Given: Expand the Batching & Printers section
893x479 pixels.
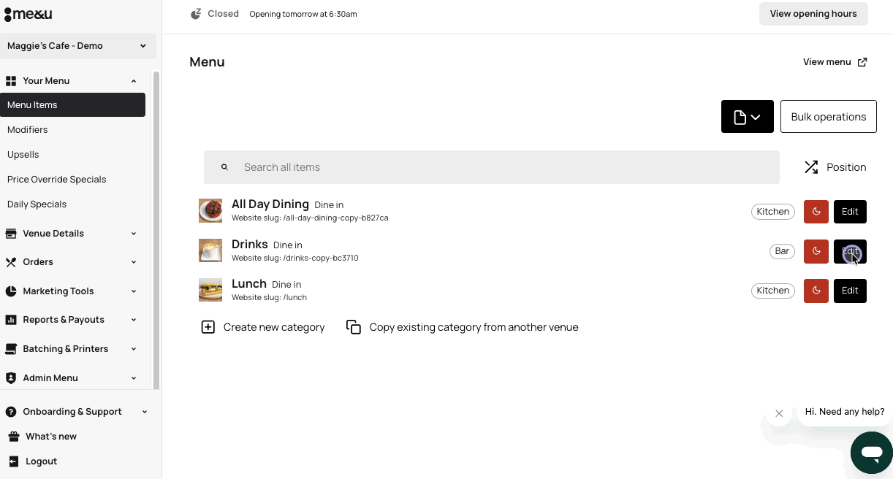Looking at the screenshot, I should [134, 349].
